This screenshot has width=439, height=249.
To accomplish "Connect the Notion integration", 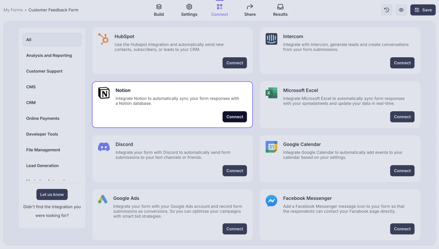I will pos(234,117).
